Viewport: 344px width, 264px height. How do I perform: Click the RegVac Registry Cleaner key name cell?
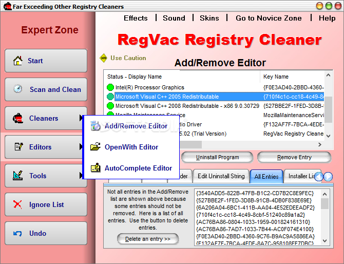pyautogui.click(x=293, y=134)
